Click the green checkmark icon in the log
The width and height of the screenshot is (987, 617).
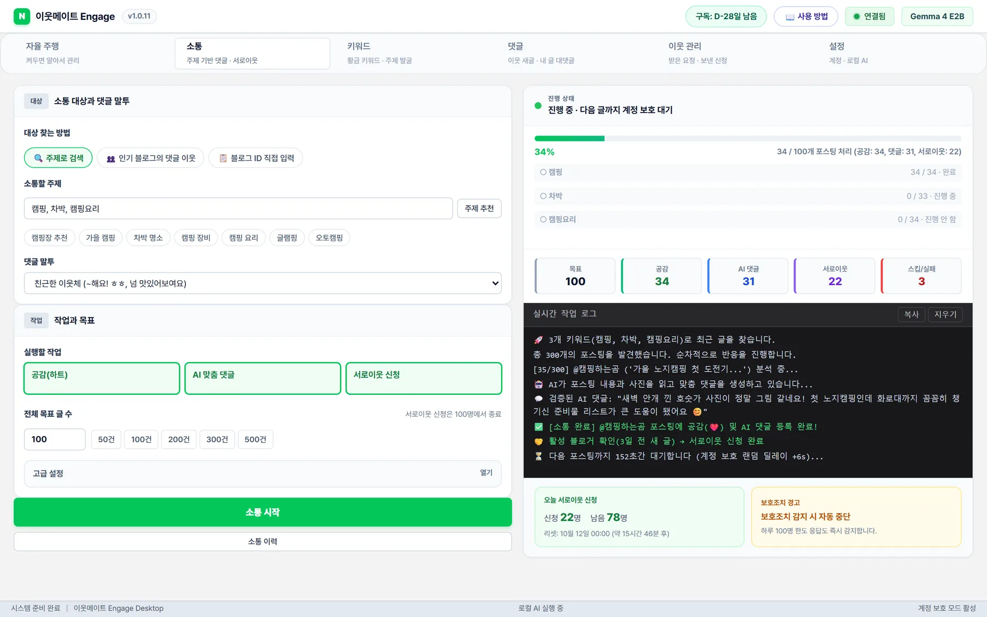tap(538, 427)
